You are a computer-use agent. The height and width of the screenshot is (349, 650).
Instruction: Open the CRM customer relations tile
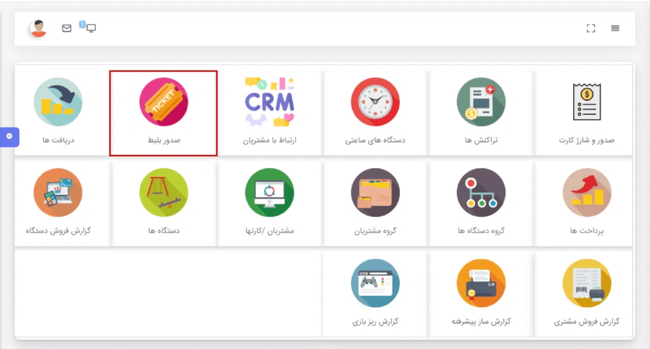pyautogui.click(x=269, y=103)
